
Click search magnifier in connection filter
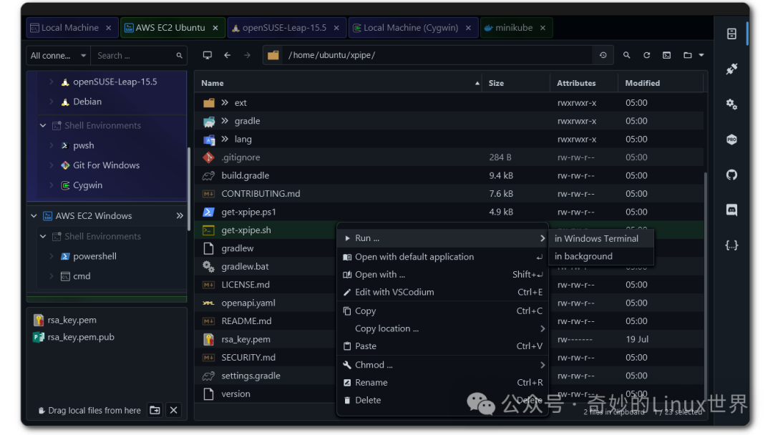click(x=180, y=56)
